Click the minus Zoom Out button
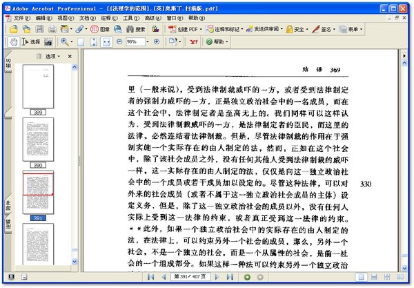414x288 pixels. pos(119,41)
